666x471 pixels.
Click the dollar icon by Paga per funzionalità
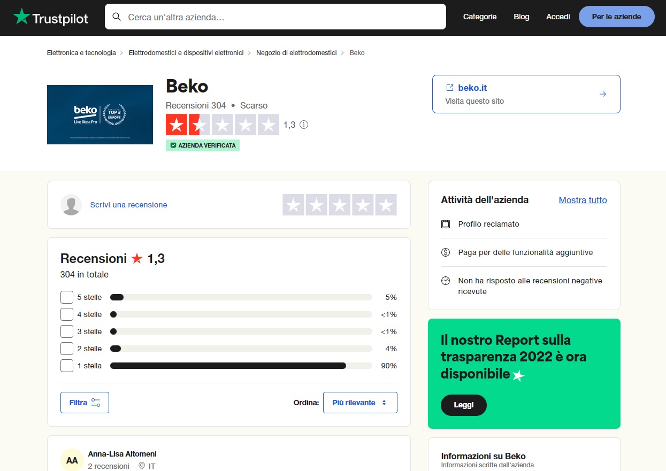pyautogui.click(x=446, y=252)
